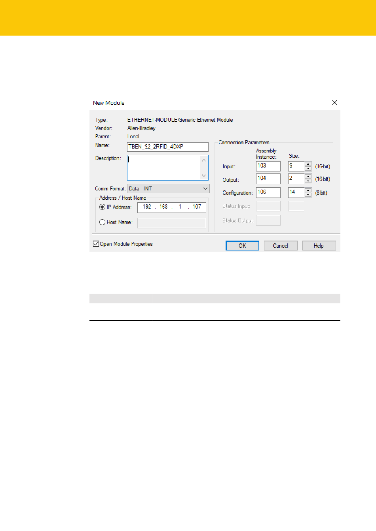Click the Cancel button
Viewport: 376px width, 531px height.
281,246
